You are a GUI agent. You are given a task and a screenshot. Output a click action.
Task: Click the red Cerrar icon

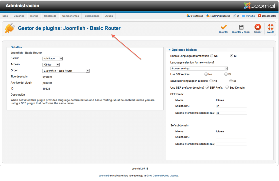(x=257, y=27)
